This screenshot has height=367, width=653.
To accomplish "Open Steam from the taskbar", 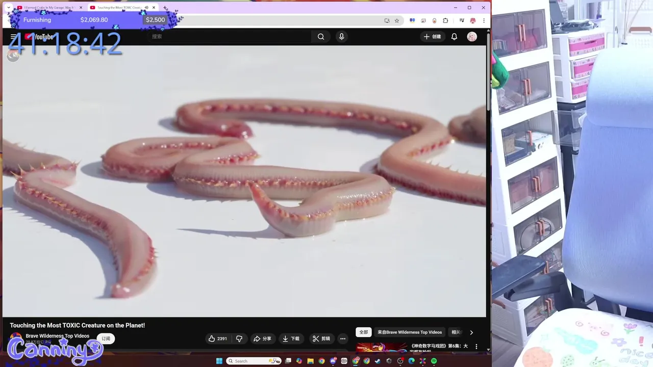I will 378,361.
